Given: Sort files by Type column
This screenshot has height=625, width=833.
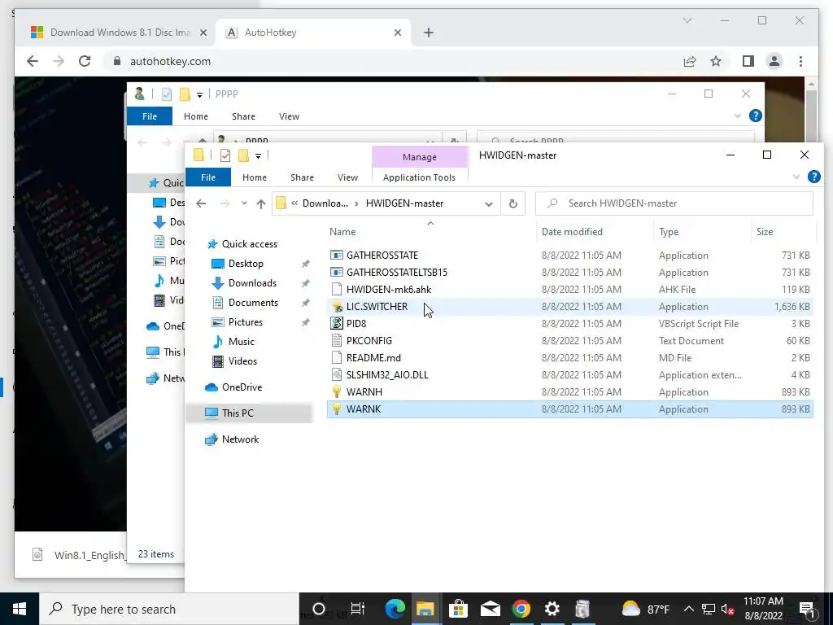Looking at the screenshot, I should coord(669,232).
